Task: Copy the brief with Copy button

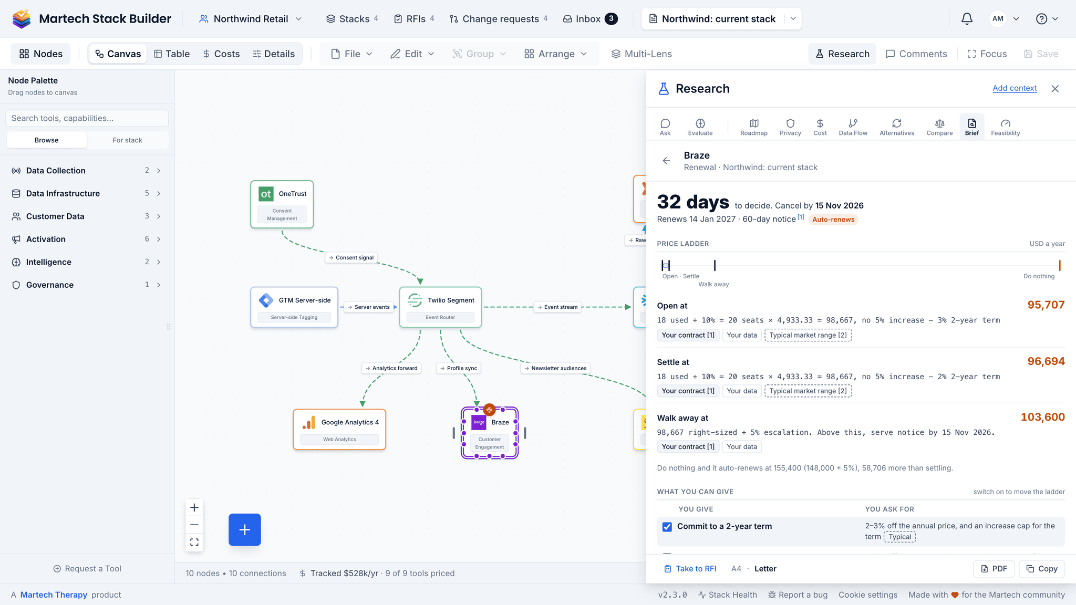Action: click(1042, 569)
